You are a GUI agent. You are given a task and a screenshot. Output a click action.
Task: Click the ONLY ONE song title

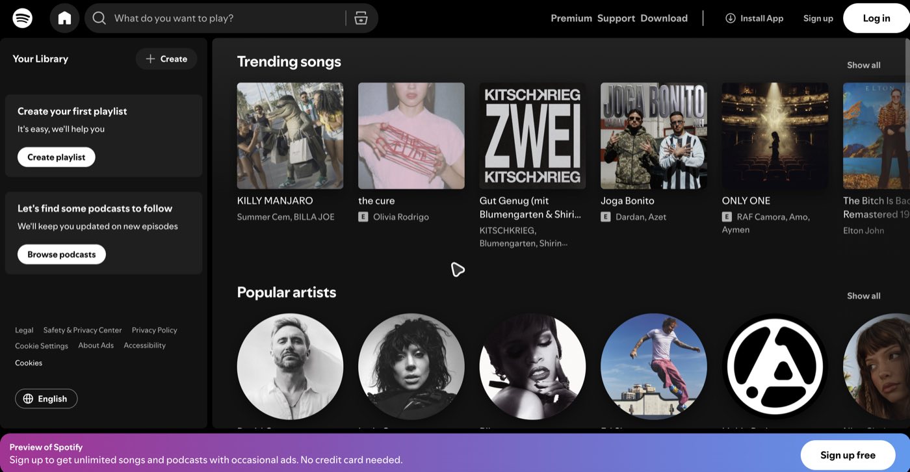coord(746,201)
